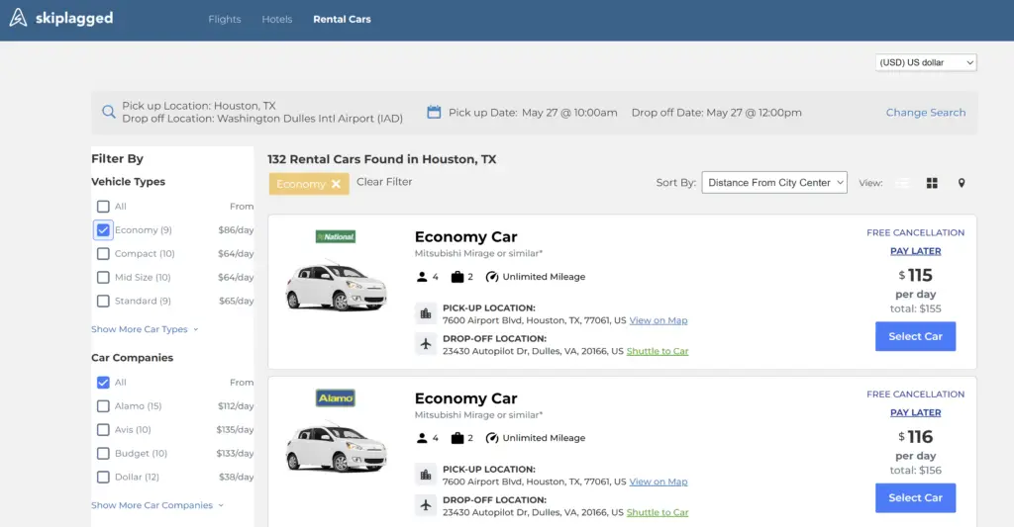Click drop-off airplane icon on National card
Screen dimensions: 1014x527
[426, 343]
